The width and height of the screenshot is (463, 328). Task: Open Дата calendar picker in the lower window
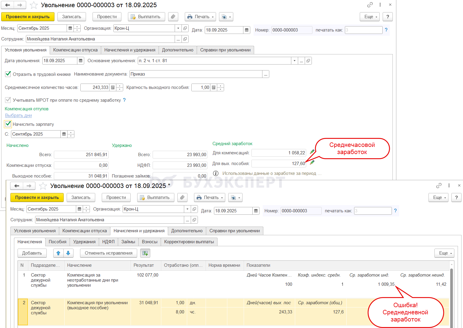[x=256, y=211]
